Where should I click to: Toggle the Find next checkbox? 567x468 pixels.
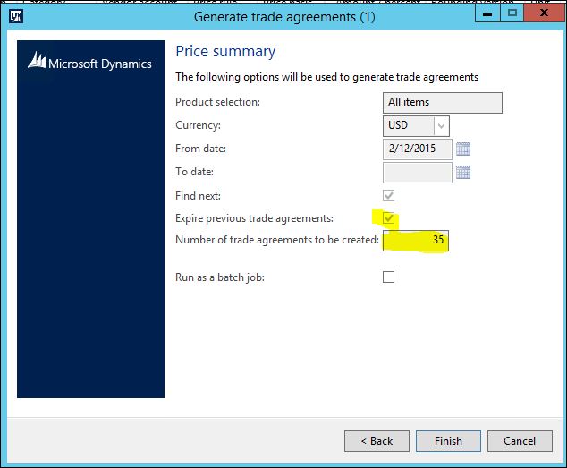point(388,196)
